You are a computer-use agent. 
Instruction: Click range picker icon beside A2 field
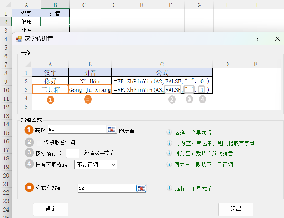pos(112,130)
